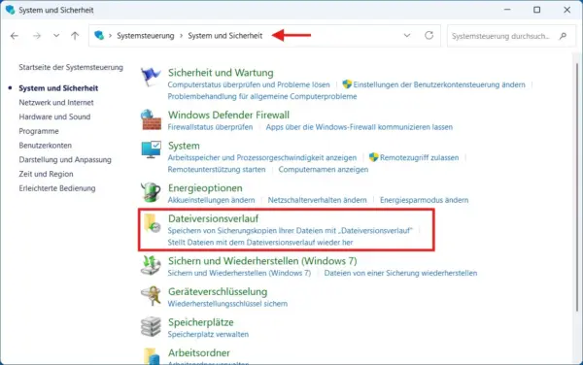Image resolution: width=583 pixels, height=365 pixels.
Task: Open the Speicherplätze stacked drives icon
Action: [x=151, y=327]
